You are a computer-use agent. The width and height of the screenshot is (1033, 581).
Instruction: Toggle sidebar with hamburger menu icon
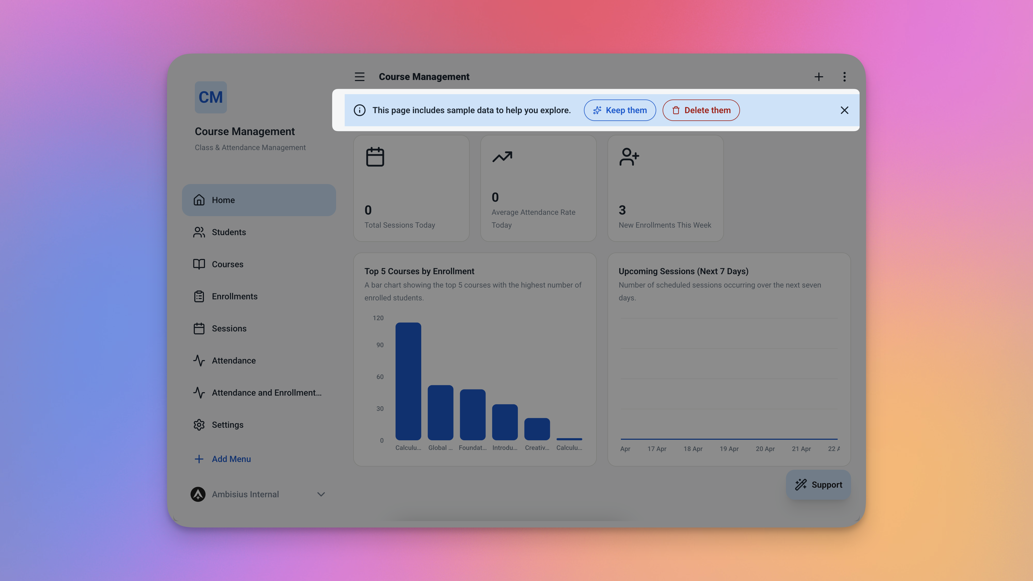coord(359,77)
